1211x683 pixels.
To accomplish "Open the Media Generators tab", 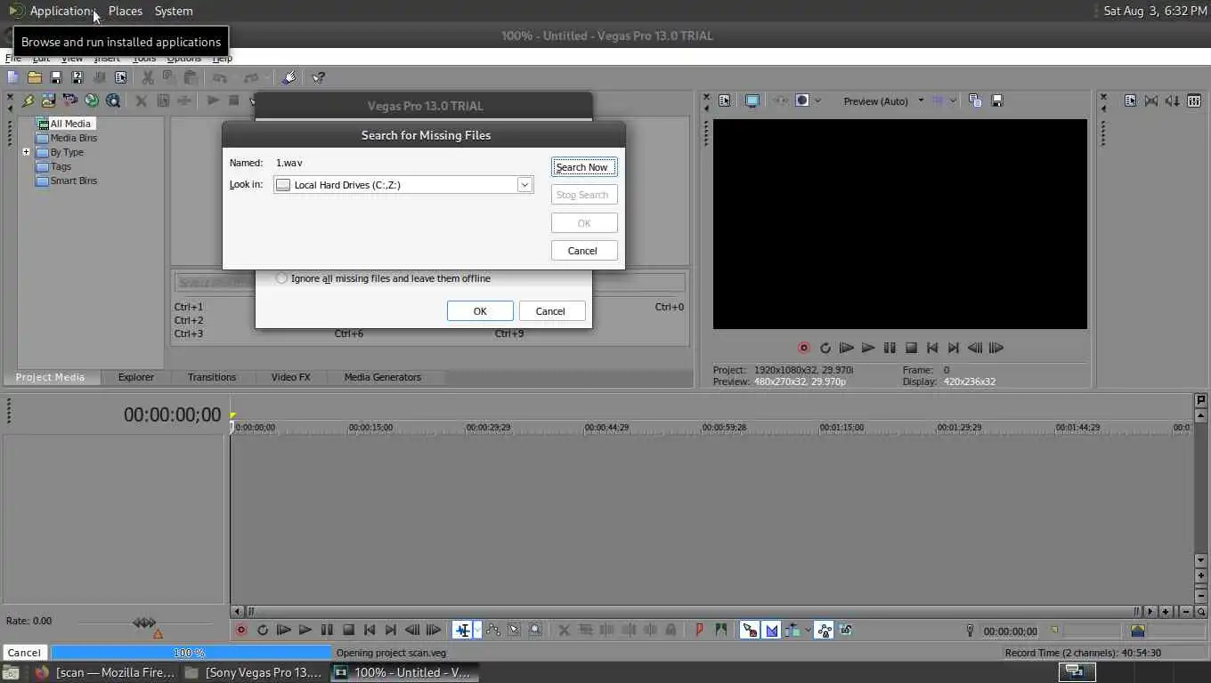I will pyautogui.click(x=382, y=377).
